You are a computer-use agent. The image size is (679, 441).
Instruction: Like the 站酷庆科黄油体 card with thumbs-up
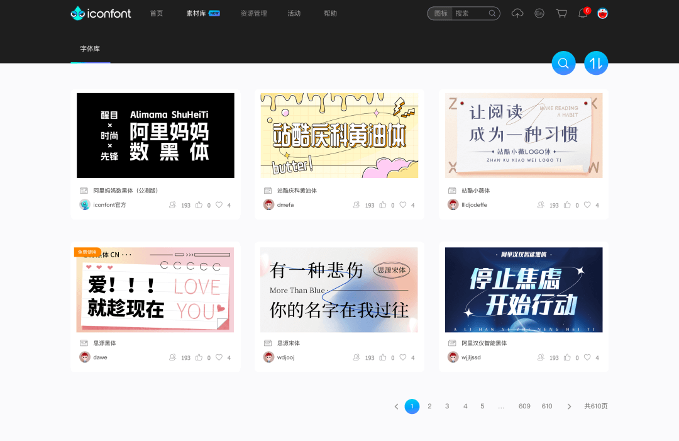(383, 205)
